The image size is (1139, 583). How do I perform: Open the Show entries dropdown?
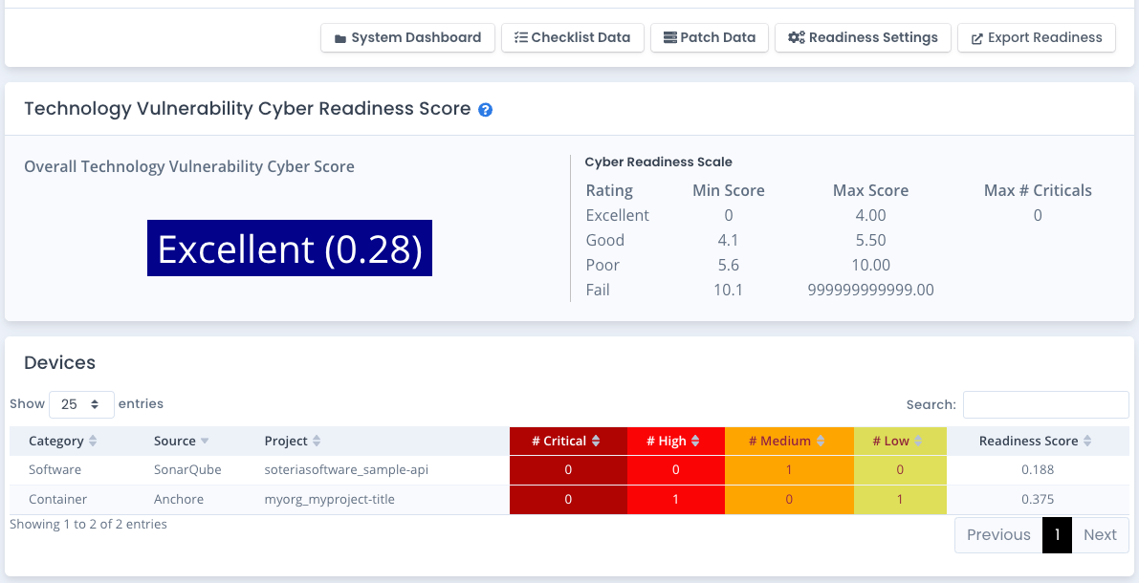(81, 404)
